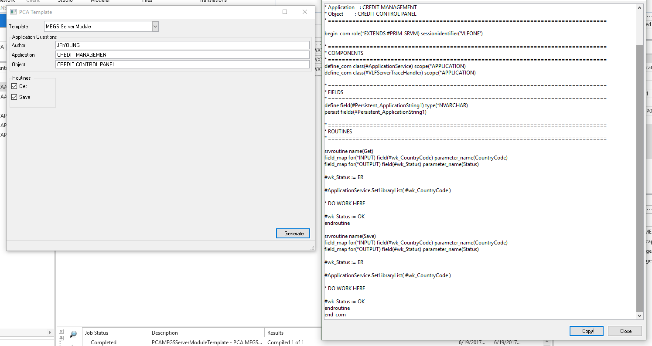652x346 pixels.
Task: Click the 'end_com' code line
Action: 335,315
